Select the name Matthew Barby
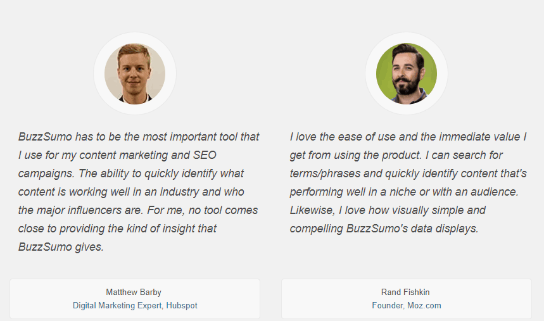Viewport: 544px width, 321px height. [x=134, y=293]
